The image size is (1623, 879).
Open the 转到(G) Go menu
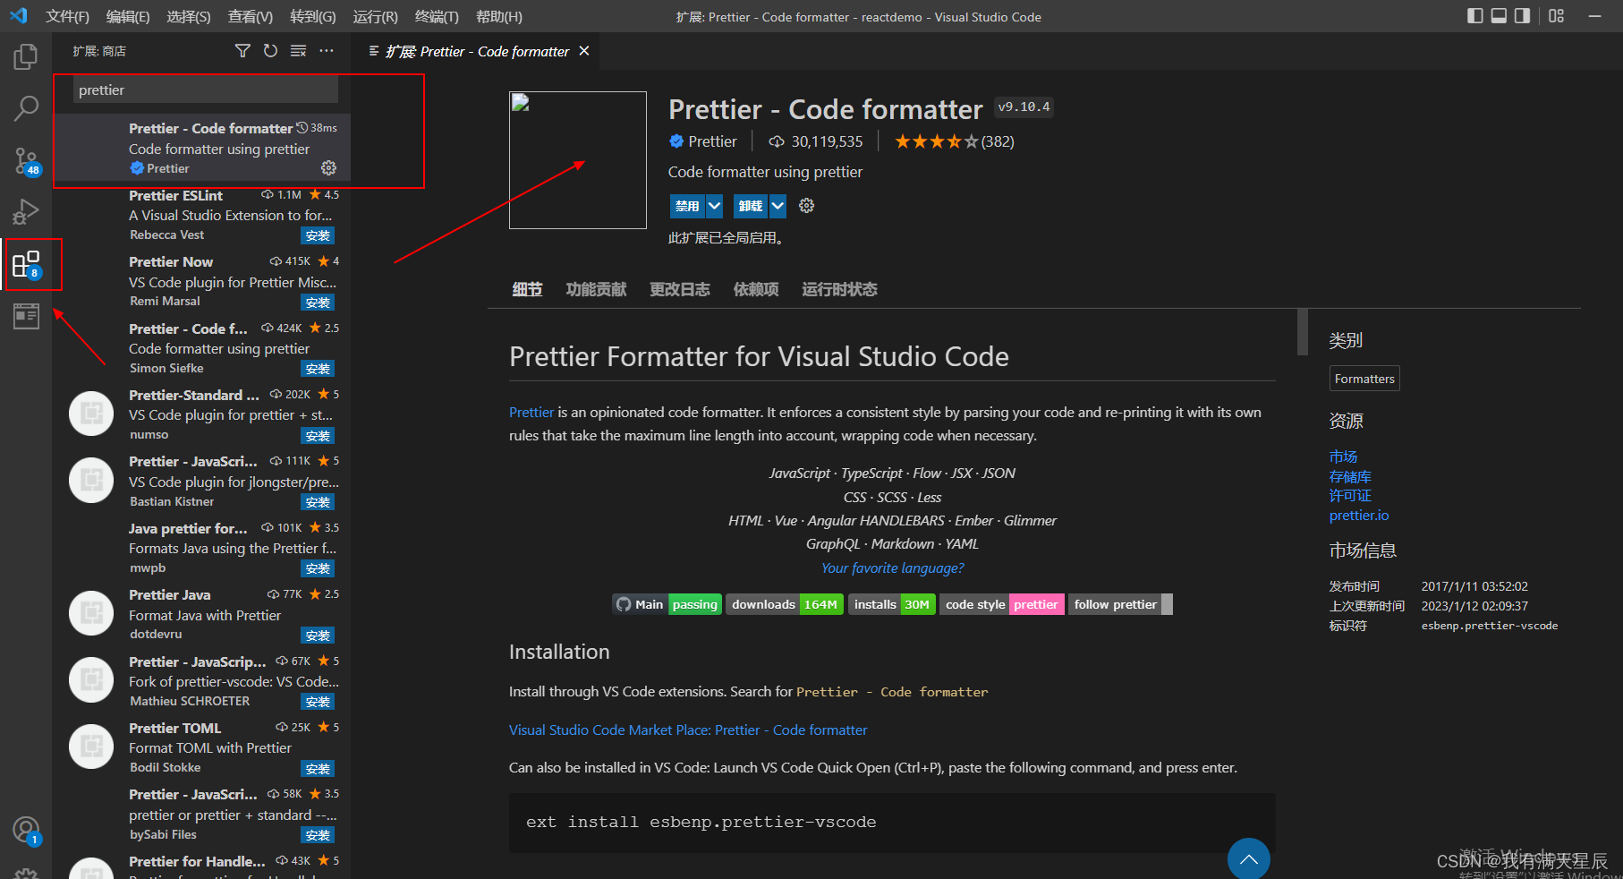(x=313, y=16)
